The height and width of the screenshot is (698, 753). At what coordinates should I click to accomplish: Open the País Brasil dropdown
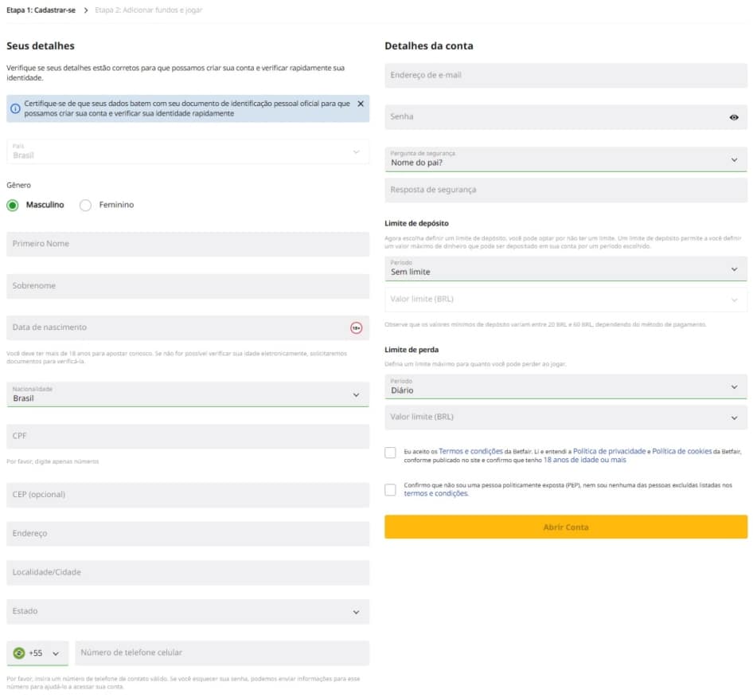(188, 152)
